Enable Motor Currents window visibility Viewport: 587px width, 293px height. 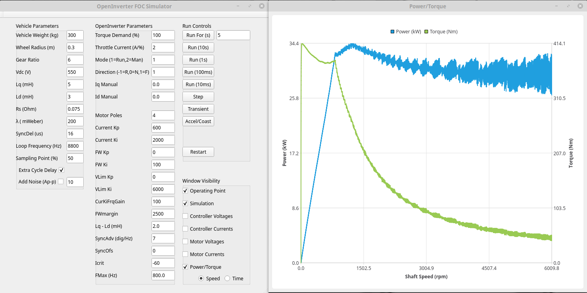click(185, 254)
